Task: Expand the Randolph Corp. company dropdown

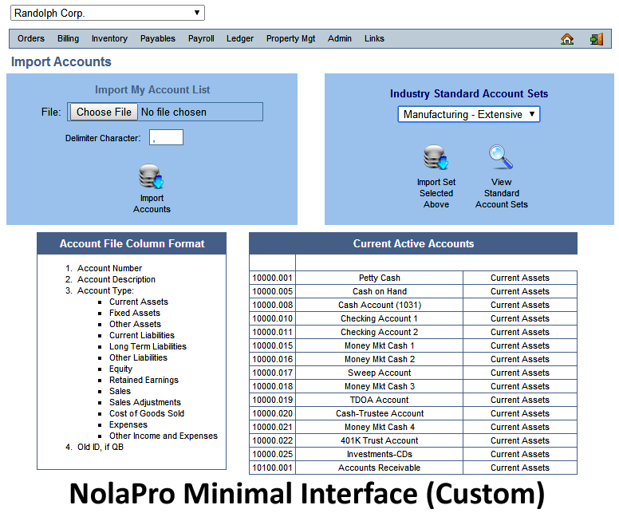Action: click(107, 13)
